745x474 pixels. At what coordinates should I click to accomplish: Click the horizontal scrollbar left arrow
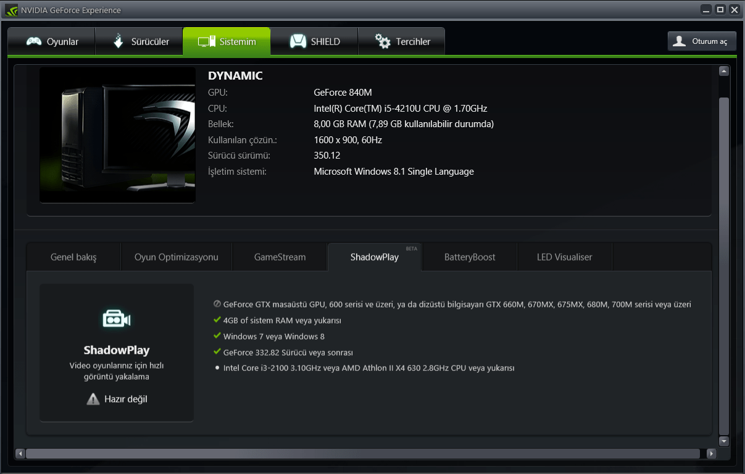coord(20,454)
